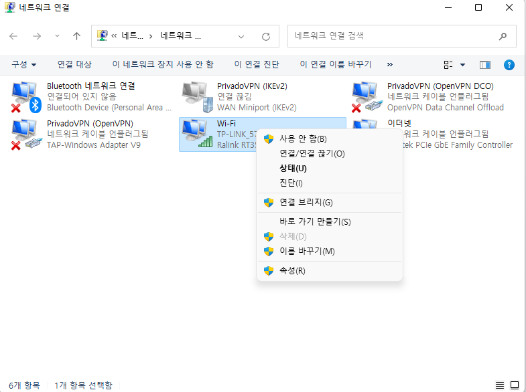Click WAN Miniport (IKEv2) text
526x392 pixels.
click(x=257, y=108)
